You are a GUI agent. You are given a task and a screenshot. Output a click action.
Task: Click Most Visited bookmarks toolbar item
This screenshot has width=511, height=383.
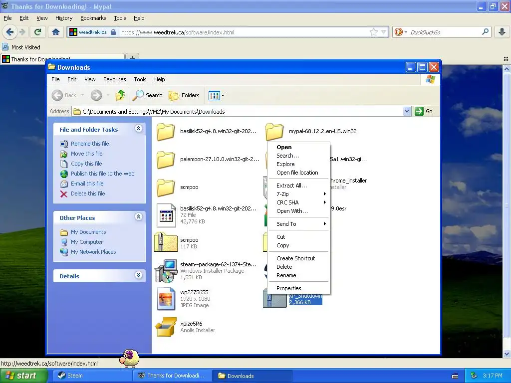coord(21,47)
